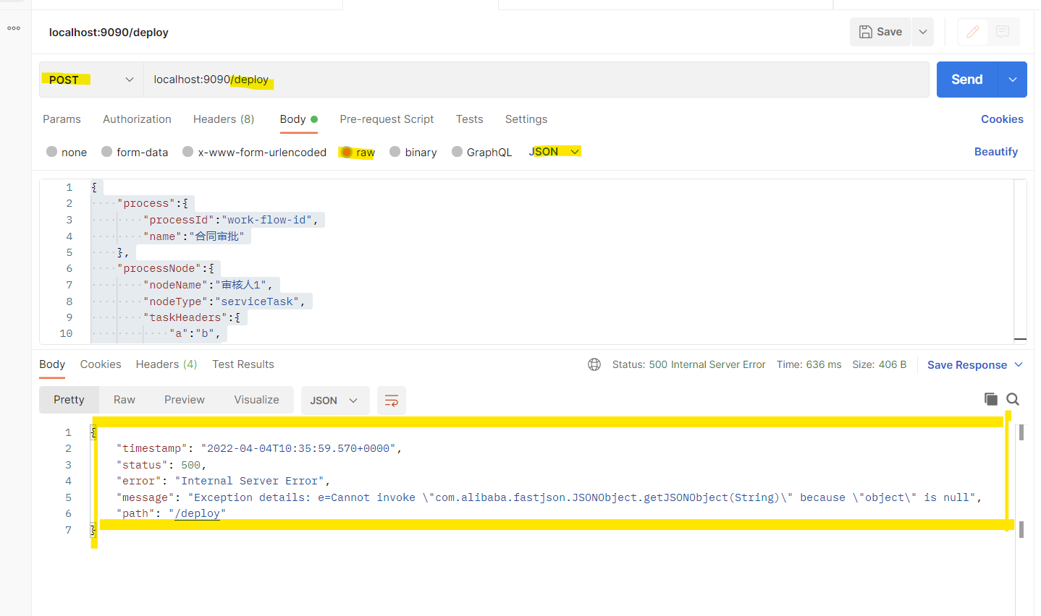The width and height of the screenshot is (1041, 616).
Task: Click the Send button
Action: (x=966, y=80)
